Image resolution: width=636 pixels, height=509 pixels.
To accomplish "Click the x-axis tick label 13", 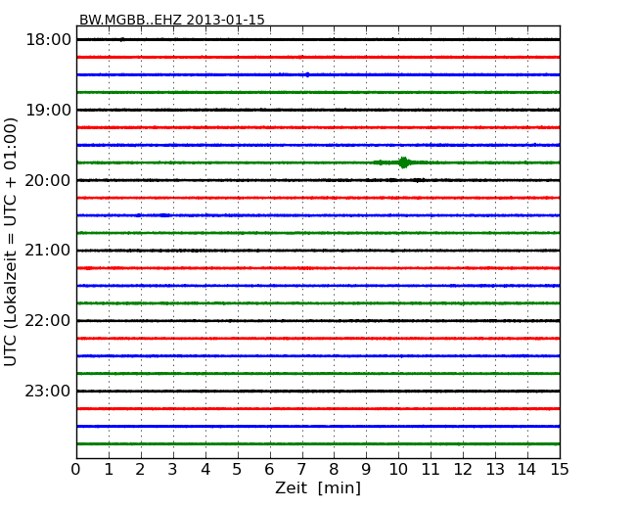I will tap(495, 470).
